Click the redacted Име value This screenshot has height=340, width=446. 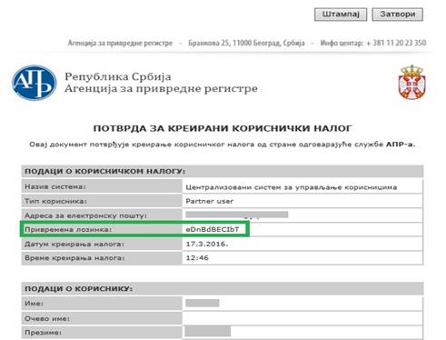203,303
